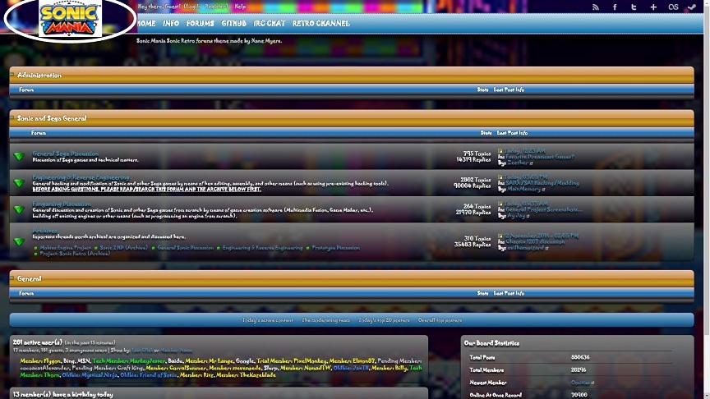Open the Help link
This screenshot has width=710, height=399.
(240, 7)
